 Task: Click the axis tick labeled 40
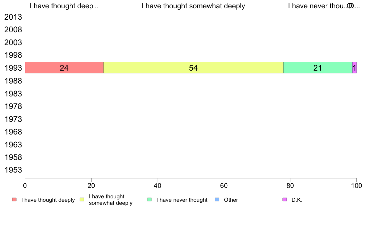coord(158,185)
